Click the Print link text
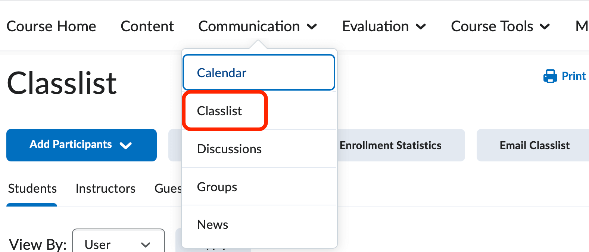 point(573,76)
